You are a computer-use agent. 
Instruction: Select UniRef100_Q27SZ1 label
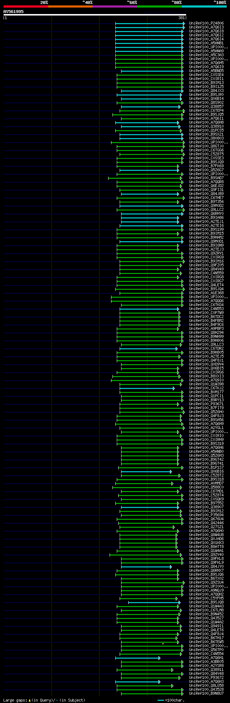click(206, 527)
